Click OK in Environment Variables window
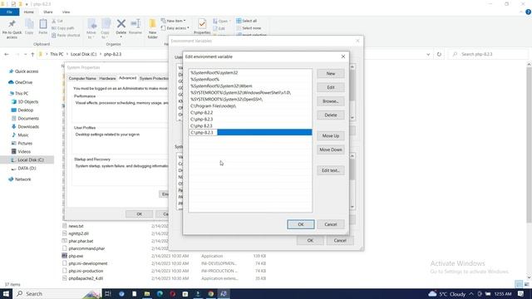This screenshot has width=532, height=299. pos(310,240)
